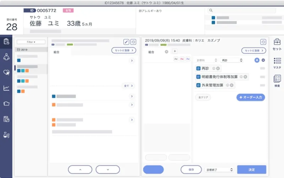Viewport: 284px width, 178px height.
Task: Add a new tab with plus button
Action: coord(174,52)
